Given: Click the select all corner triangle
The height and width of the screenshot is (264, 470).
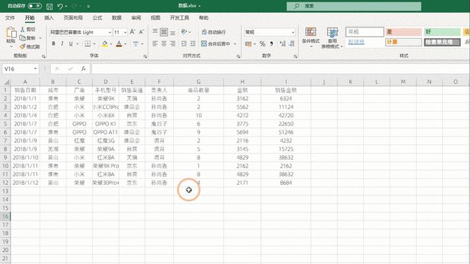Looking at the screenshot, I should point(6,82).
